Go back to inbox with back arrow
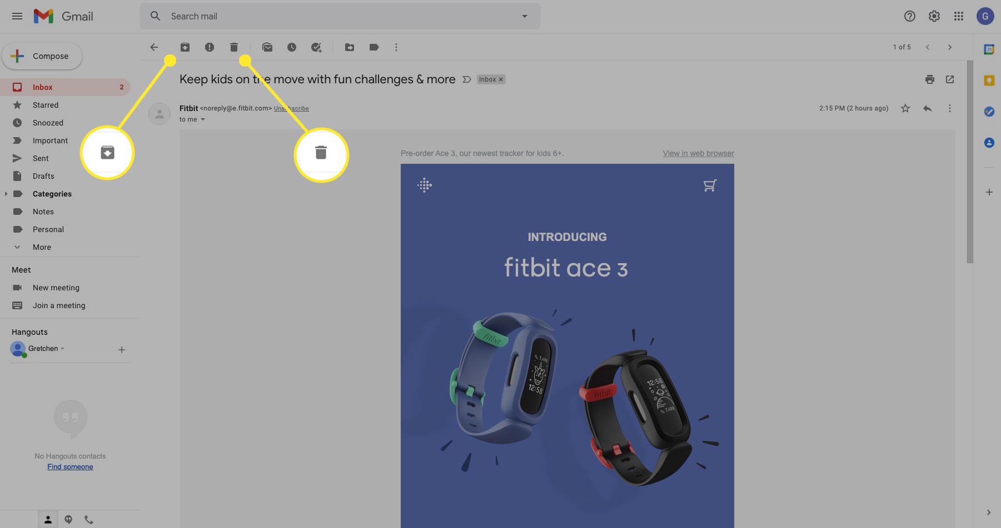This screenshot has height=528, width=1001. [x=154, y=47]
